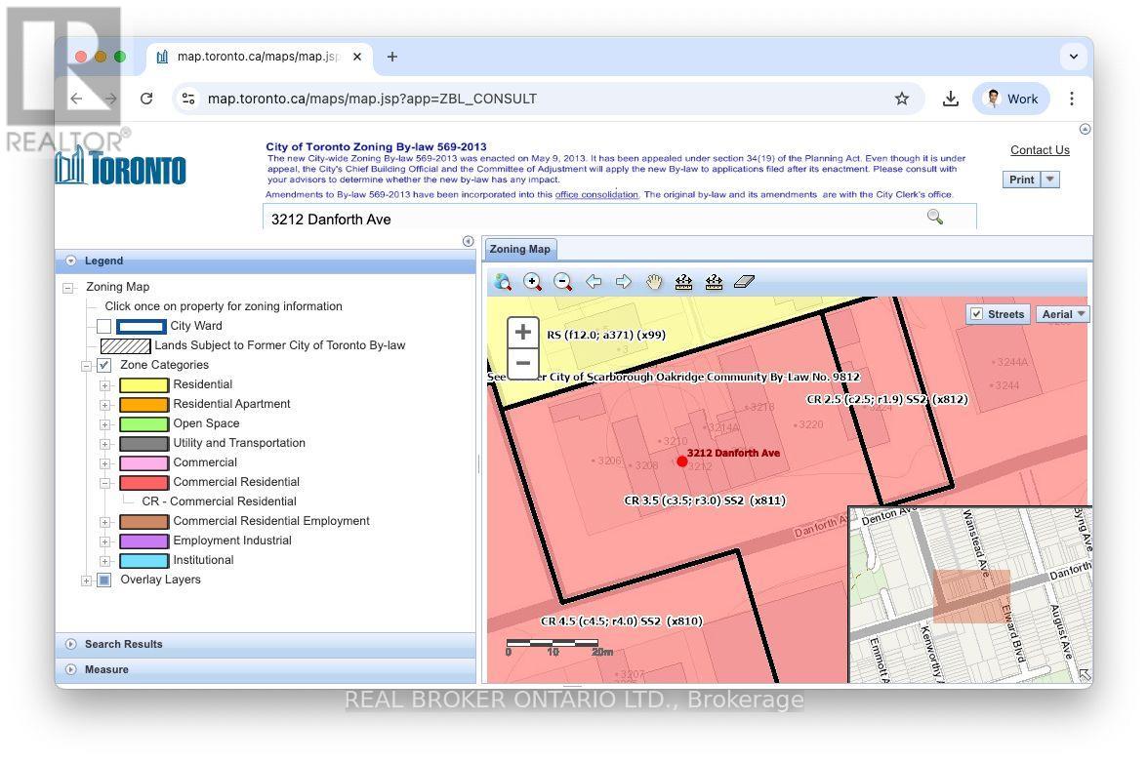Click the Commercial Residential red swatch
1148x761 pixels.
(x=143, y=482)
